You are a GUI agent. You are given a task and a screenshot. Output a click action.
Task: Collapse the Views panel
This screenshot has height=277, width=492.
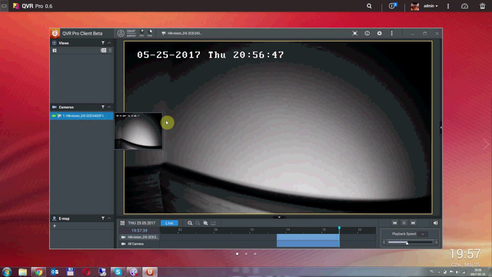coord(109,43)
